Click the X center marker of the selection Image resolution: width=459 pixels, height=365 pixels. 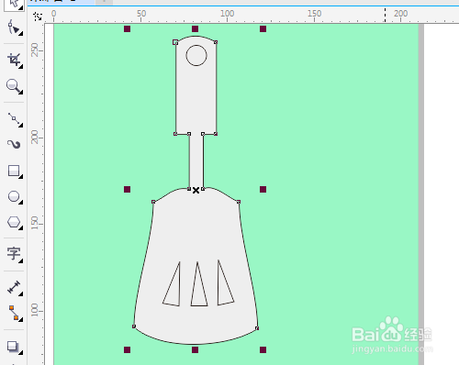[x=196, y=191]
